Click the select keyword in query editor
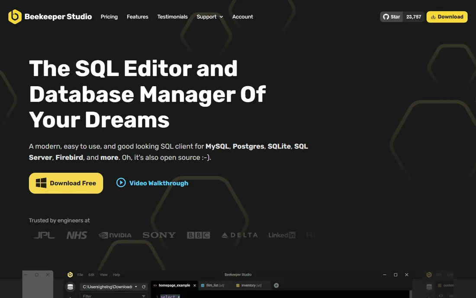 click(168, 296)
